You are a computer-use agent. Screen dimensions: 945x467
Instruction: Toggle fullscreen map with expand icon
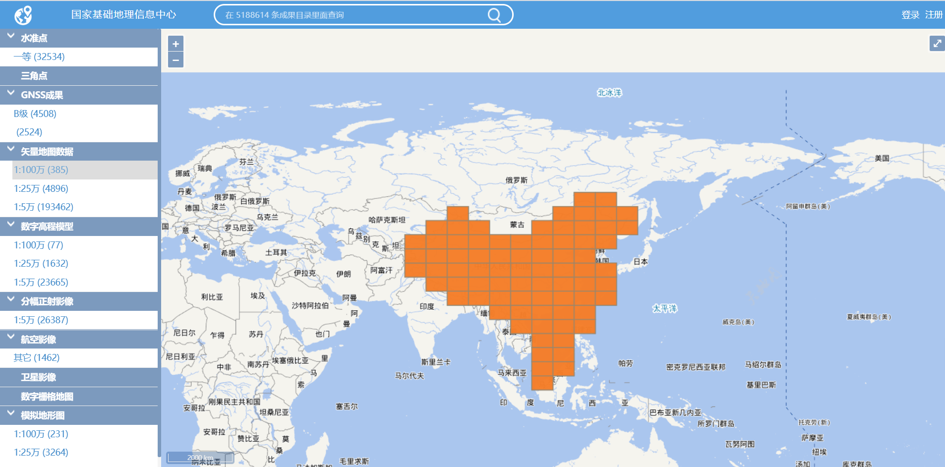coord(937,44)
